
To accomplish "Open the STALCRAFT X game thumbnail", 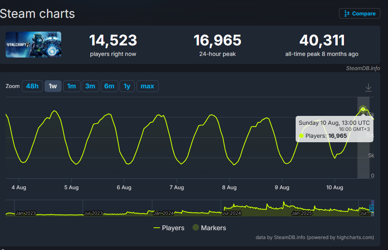I will (33, 45).
